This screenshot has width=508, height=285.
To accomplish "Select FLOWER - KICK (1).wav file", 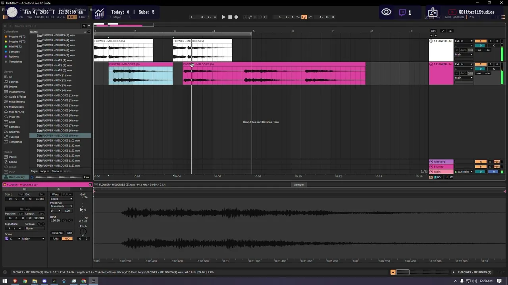I will tap(57, 75).
